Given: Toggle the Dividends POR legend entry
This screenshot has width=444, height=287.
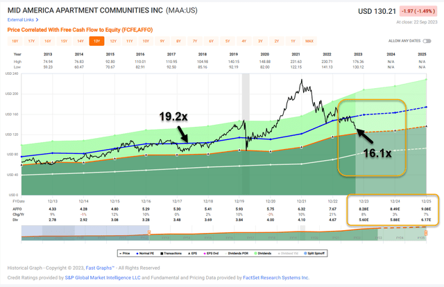Looking at the screenshot, I should coord(237,253).
